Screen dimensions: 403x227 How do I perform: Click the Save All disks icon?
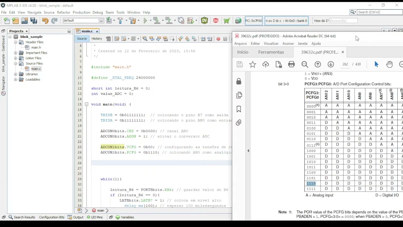34,21
